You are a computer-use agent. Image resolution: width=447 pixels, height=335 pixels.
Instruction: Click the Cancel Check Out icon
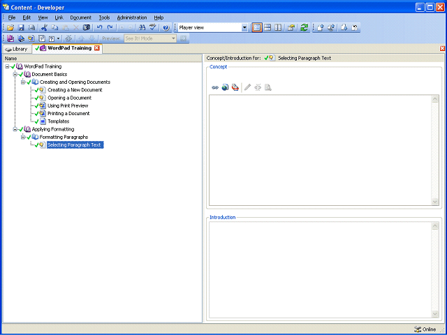coord(355,28)
